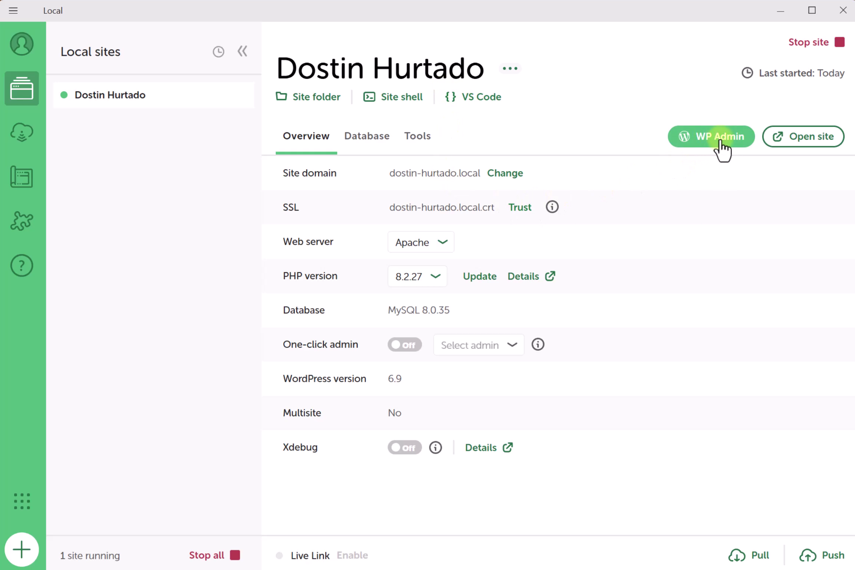Expand the Web server Apache dropdown
Screen dimensions: 855x570
[421, 242]
